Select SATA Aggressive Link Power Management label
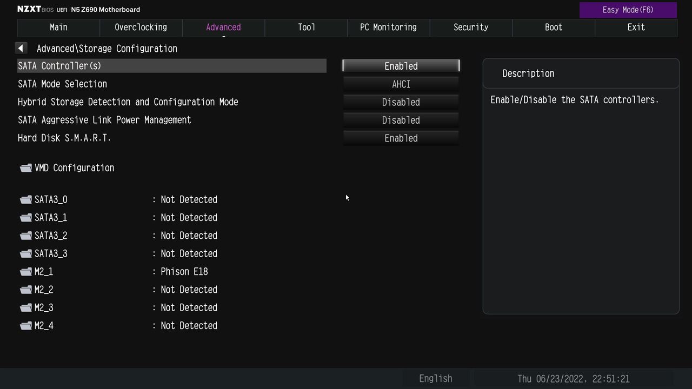This screenshot has width=692, height=389. pyautogui.click(x=104, y=120)
